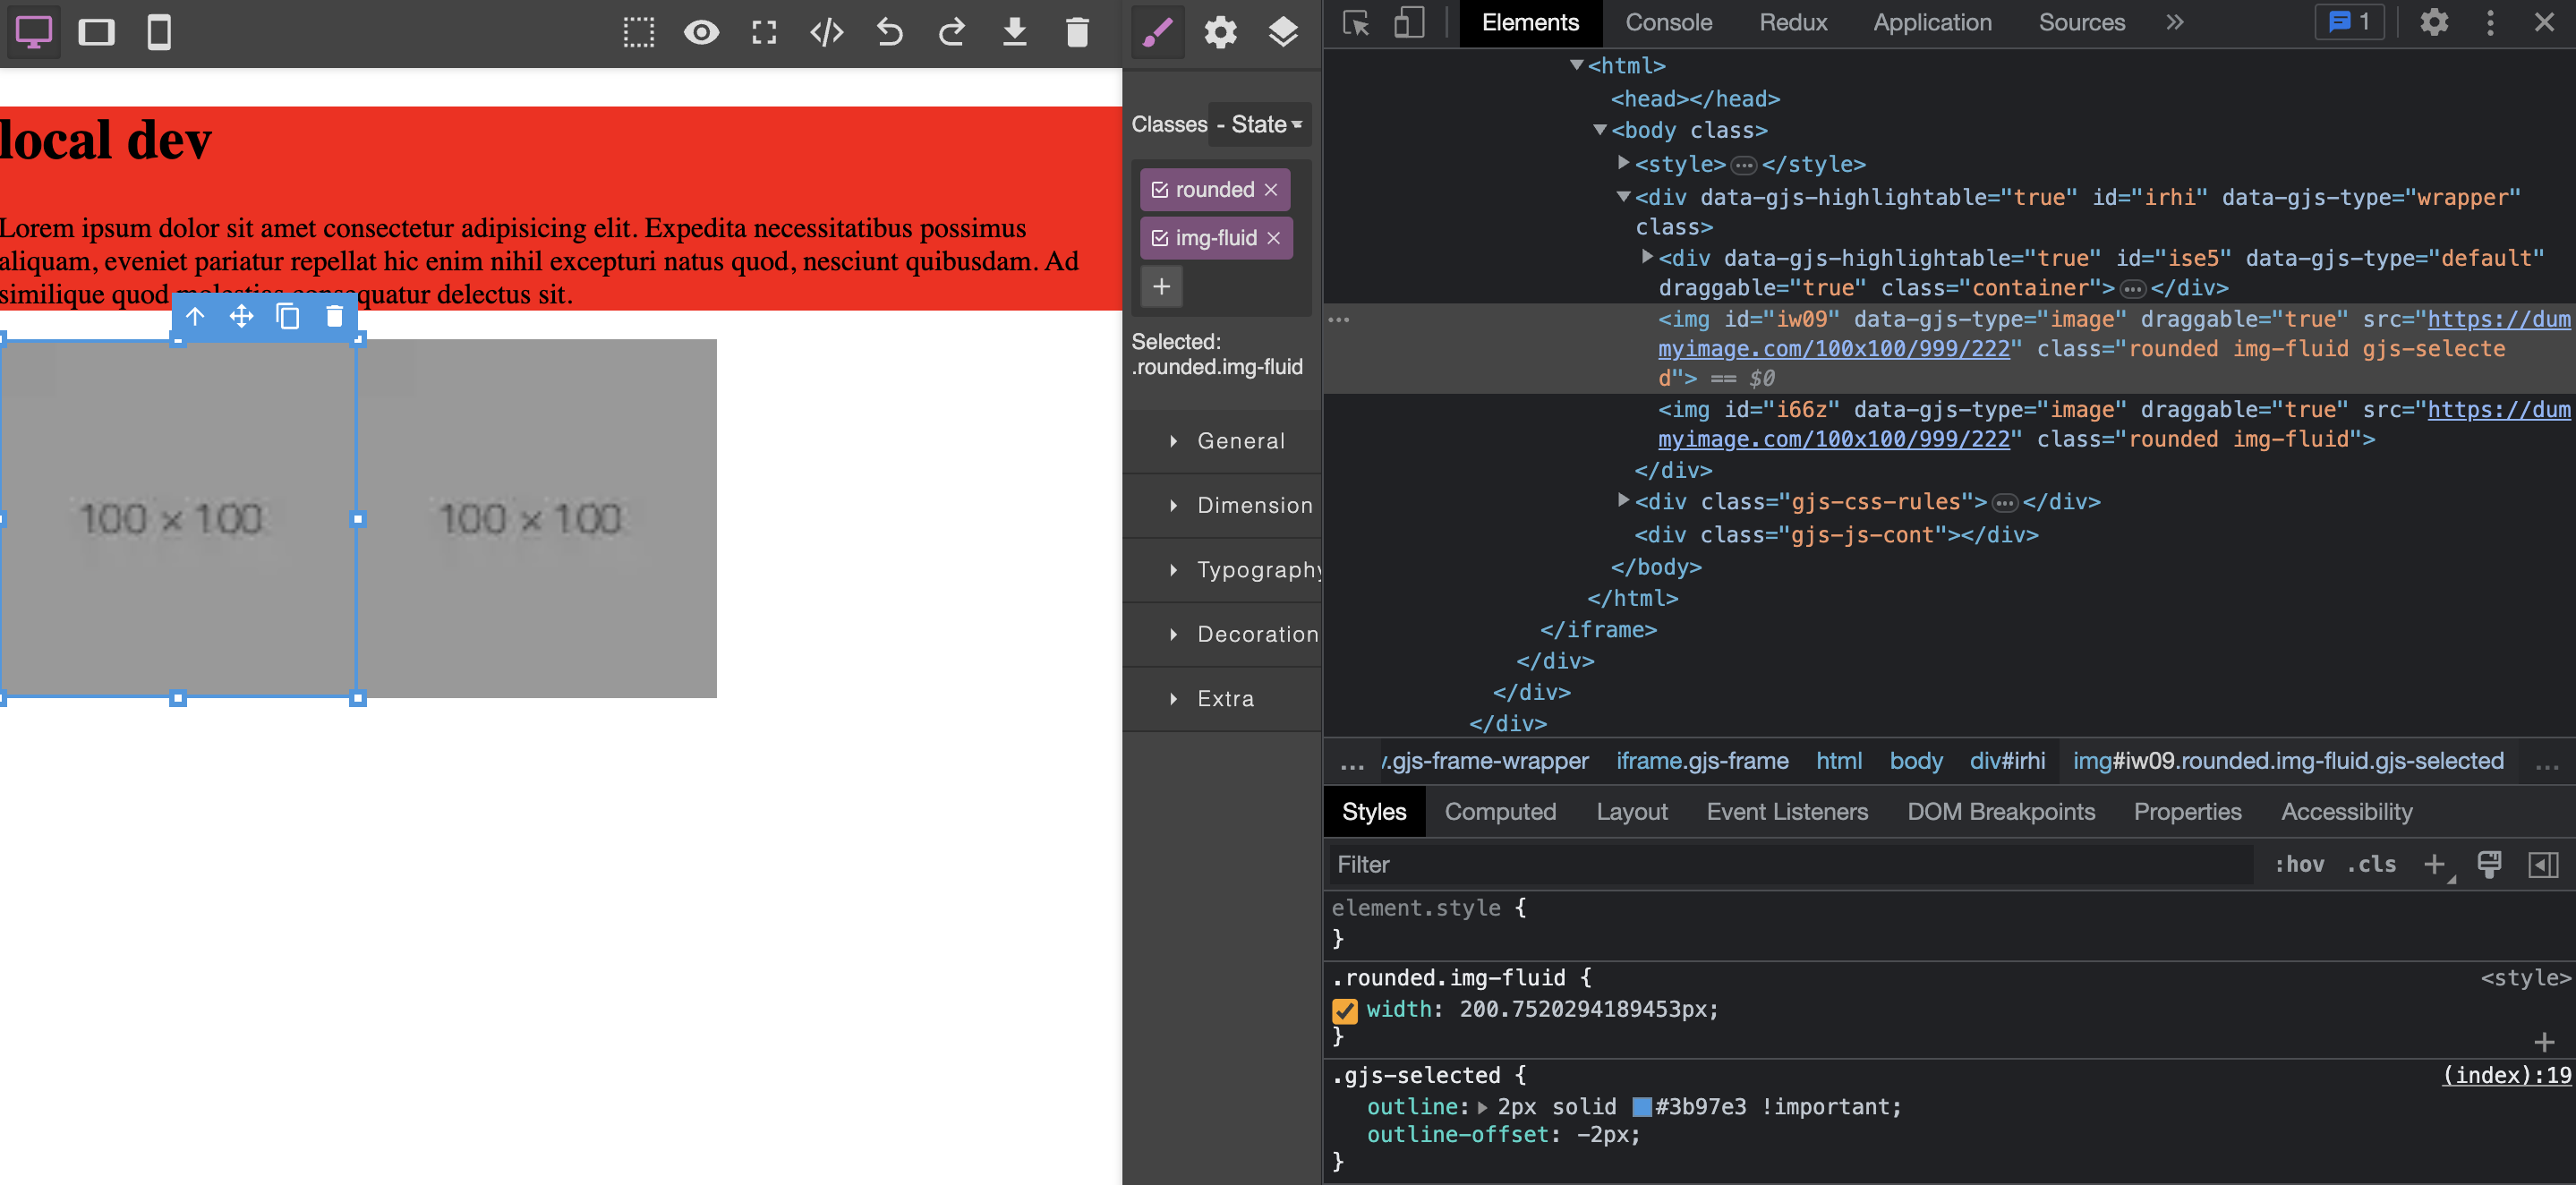This screenshot has height=1185, width=2576.
Task: Switch to tablet device view
Action: pyautogui.click(x=96, y=32)
